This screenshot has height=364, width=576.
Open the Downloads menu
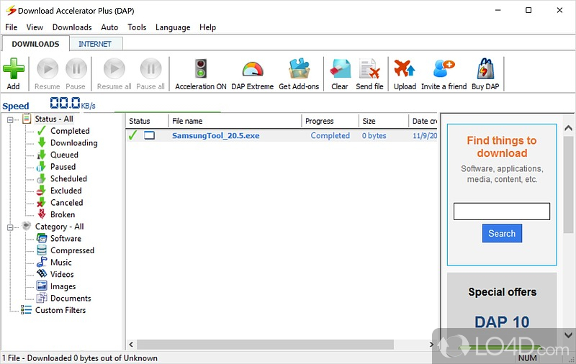(x=72, y=27)
